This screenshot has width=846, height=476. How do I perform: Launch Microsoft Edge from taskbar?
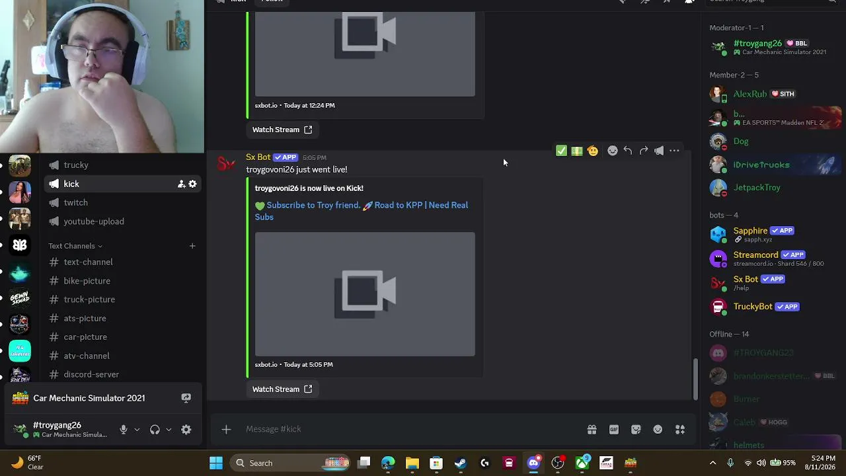click(388, 463)
